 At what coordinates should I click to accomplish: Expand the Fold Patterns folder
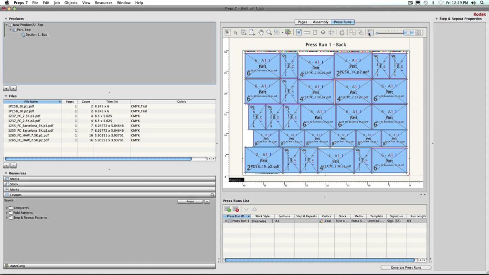point(7,212)
